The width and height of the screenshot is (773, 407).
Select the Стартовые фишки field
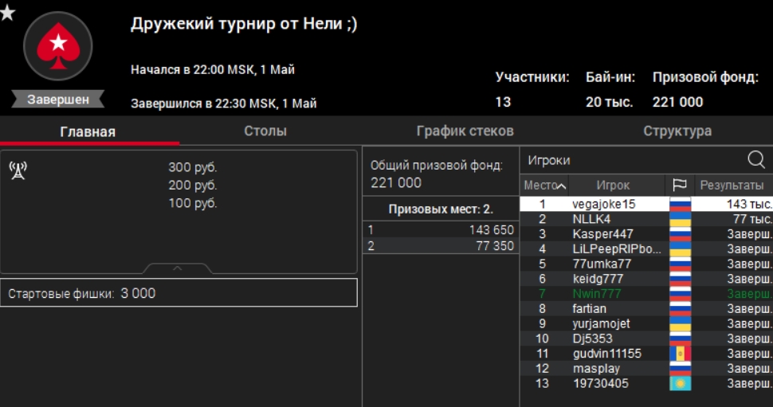179,292
